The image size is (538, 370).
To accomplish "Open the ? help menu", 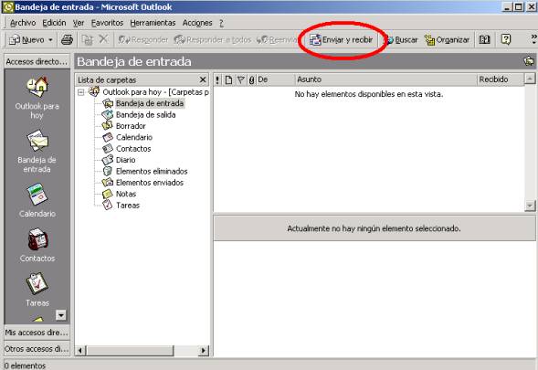I will pos(221,23).
